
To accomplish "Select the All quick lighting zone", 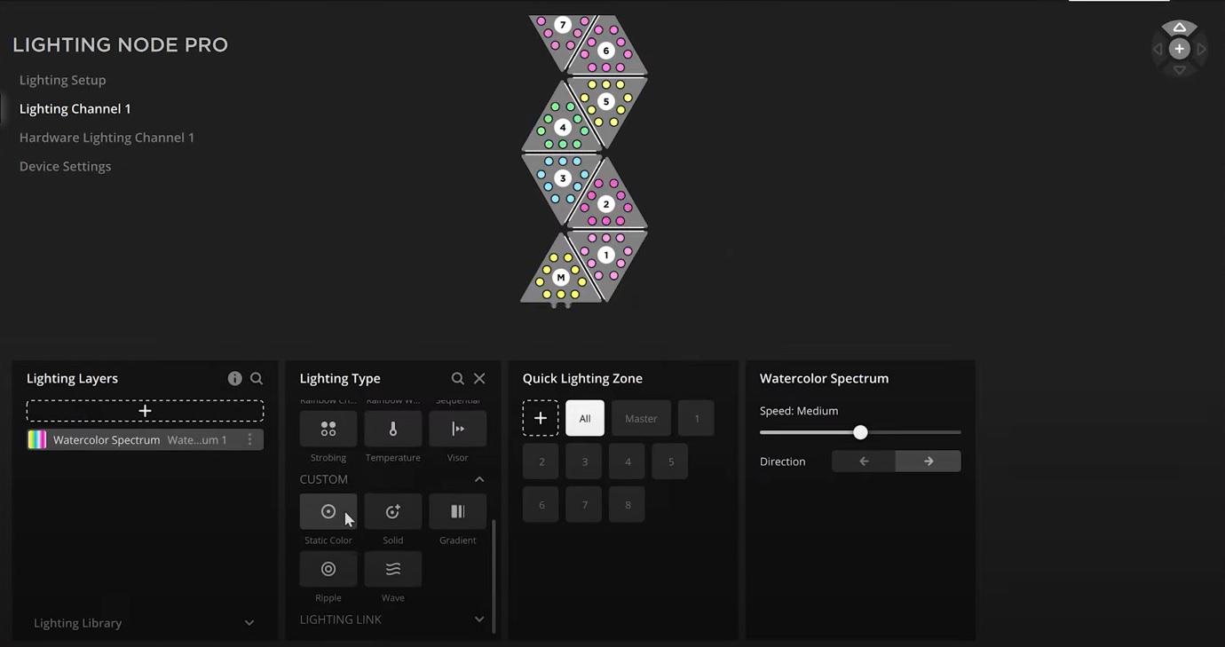I will (x=584, y=418).
